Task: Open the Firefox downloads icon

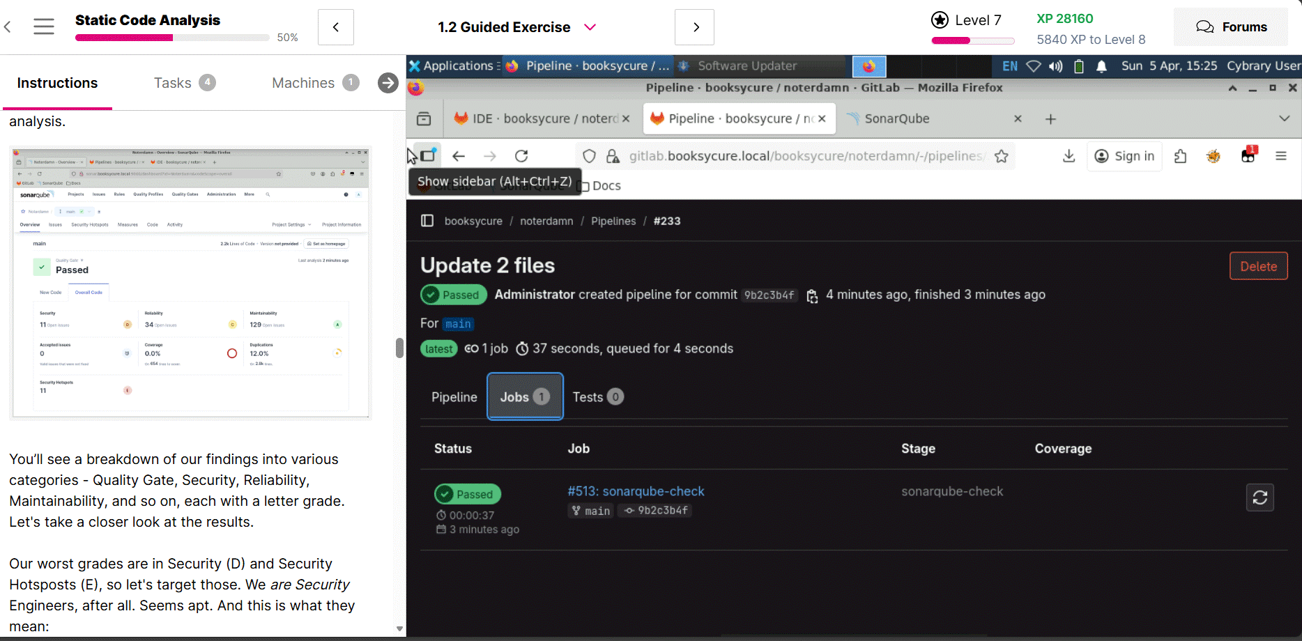Action: coord(1069,156)
